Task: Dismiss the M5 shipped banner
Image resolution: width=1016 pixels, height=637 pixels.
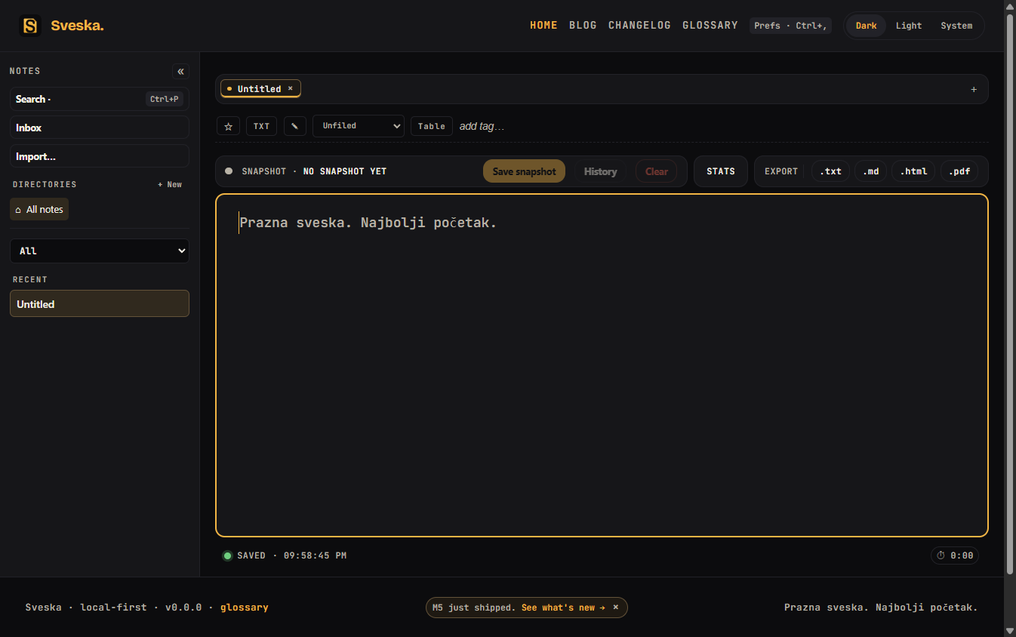Action: point(616,607)
